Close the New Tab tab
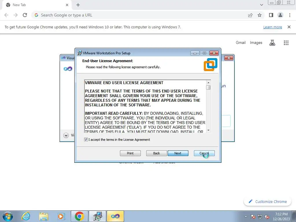Viewport: 296px width, 222px height. click(67, 5)
